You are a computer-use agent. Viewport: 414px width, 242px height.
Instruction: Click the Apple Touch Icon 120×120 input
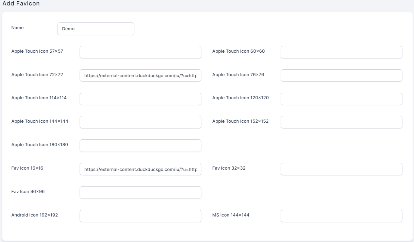(341, 99)
